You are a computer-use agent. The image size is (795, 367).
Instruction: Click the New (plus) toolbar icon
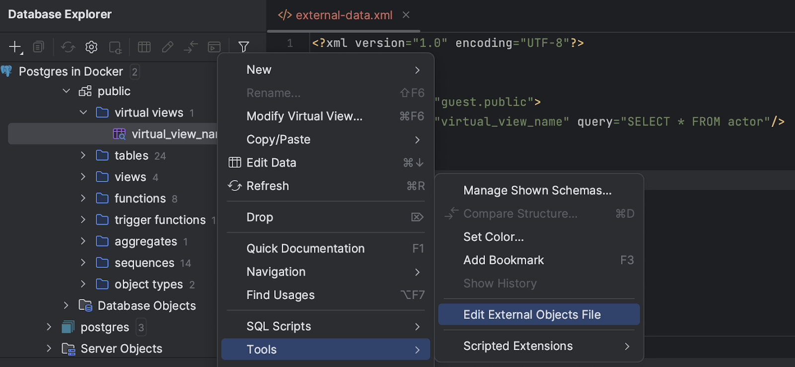coord(15,47)
